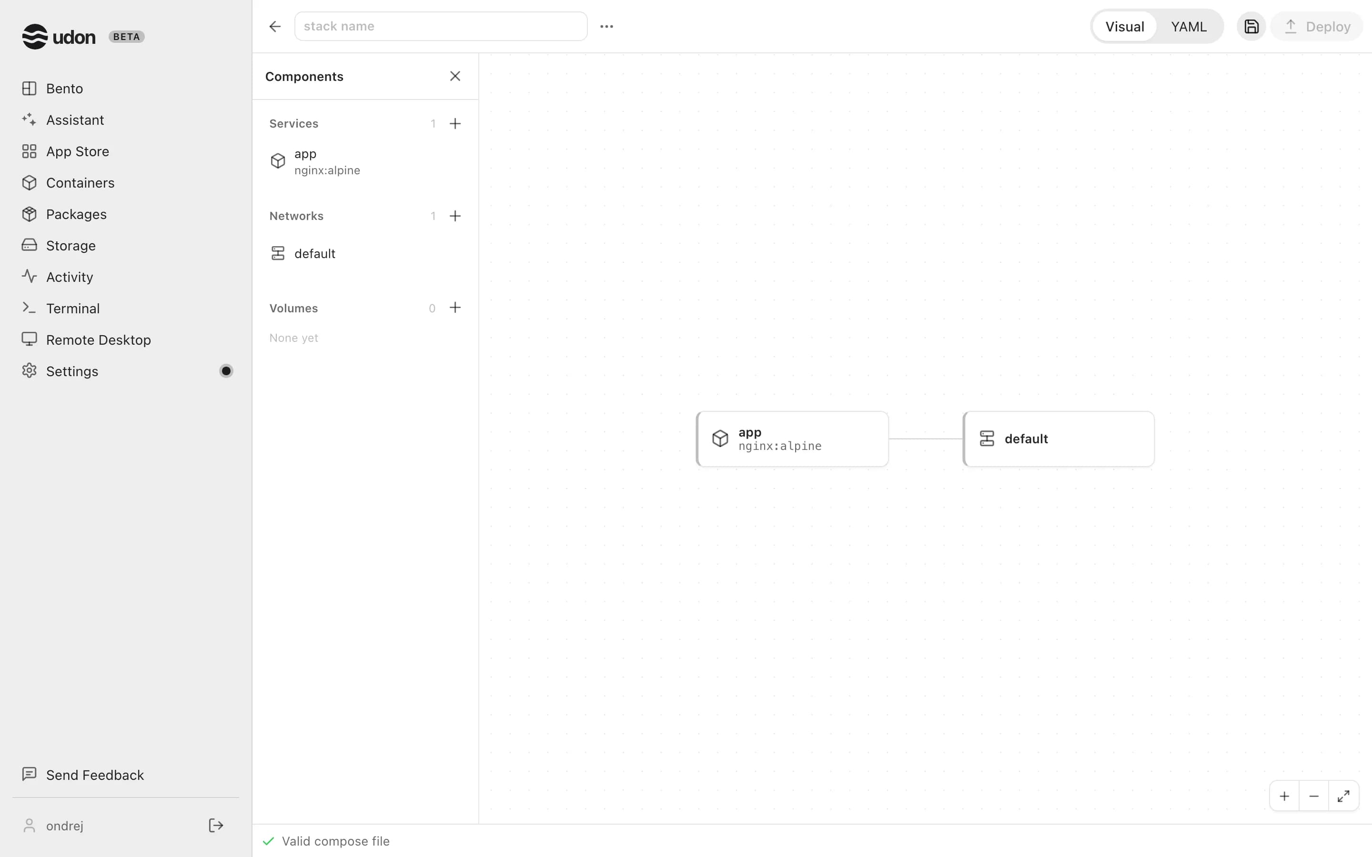
Task: Open Packages section
Action: point(126,214)
